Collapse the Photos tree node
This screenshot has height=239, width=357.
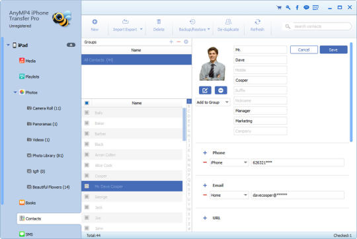click(15, 92)
